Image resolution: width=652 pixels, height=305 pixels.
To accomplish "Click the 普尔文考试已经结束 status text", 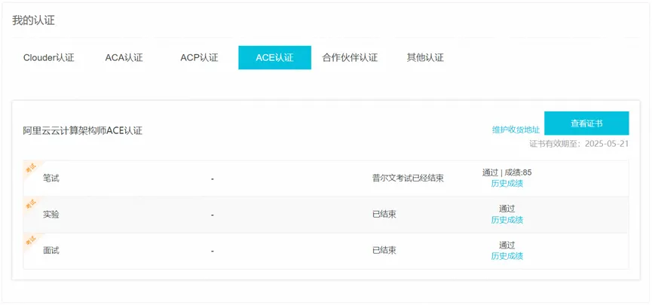I will click(408, 178).
